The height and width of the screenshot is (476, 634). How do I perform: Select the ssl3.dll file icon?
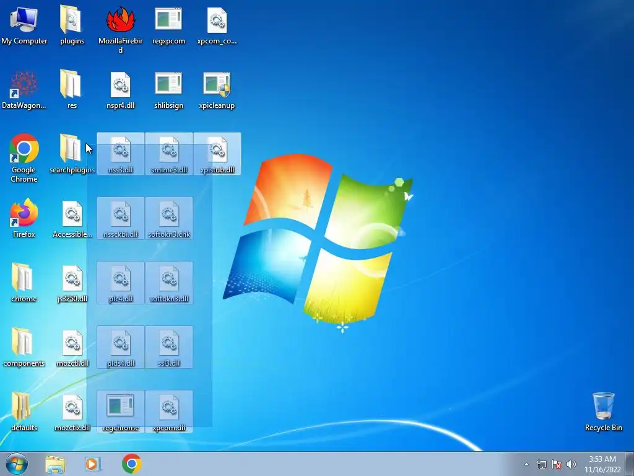[168, 347]
